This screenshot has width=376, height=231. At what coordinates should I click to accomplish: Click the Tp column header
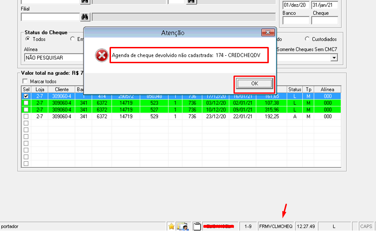308,89
